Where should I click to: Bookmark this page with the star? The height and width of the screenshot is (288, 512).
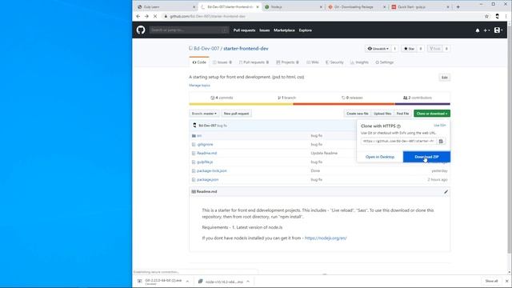point(486,16)
